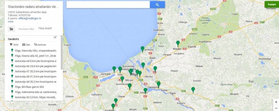The height and width of the screenshot is (111, 279).
Task: Click the Sigulda town label on the map
Action: point(192,47)
